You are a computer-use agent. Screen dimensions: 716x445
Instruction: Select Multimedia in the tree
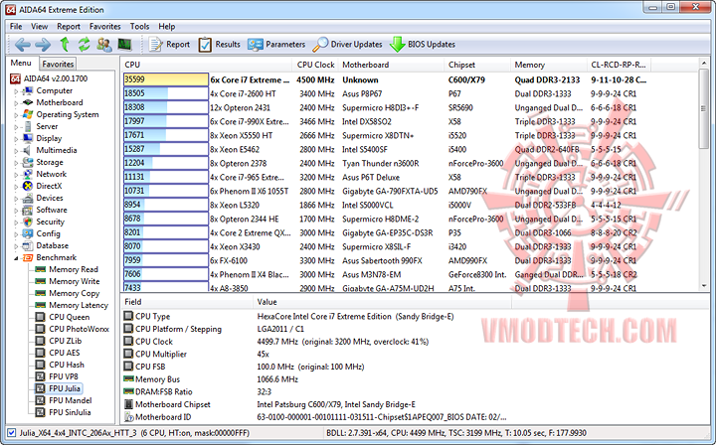pyautogui.click(x=57, y=150)
